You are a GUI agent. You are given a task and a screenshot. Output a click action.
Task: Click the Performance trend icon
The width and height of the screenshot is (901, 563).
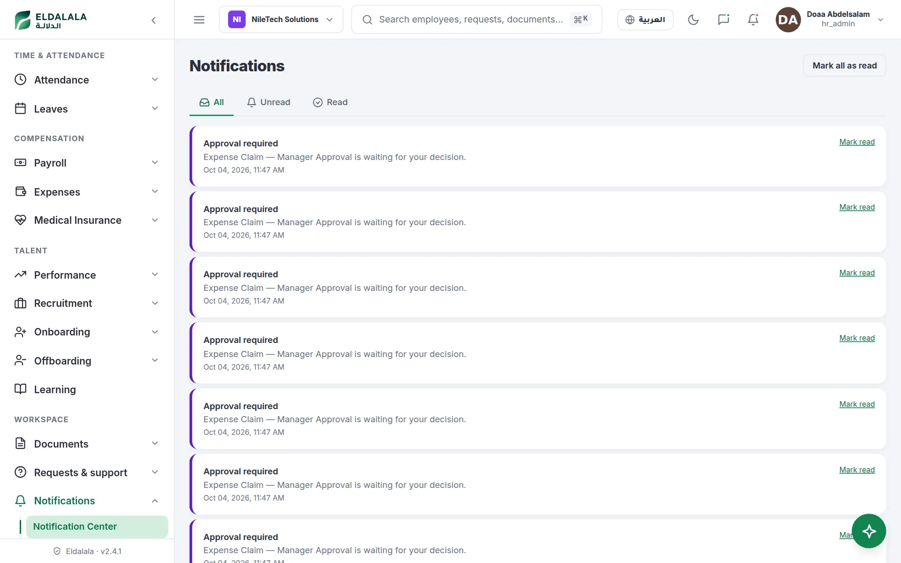[x=20, y=274]
